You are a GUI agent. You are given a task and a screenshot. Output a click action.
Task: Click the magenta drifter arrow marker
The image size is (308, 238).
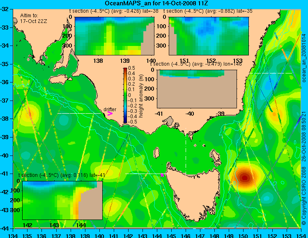click(110, 114)
